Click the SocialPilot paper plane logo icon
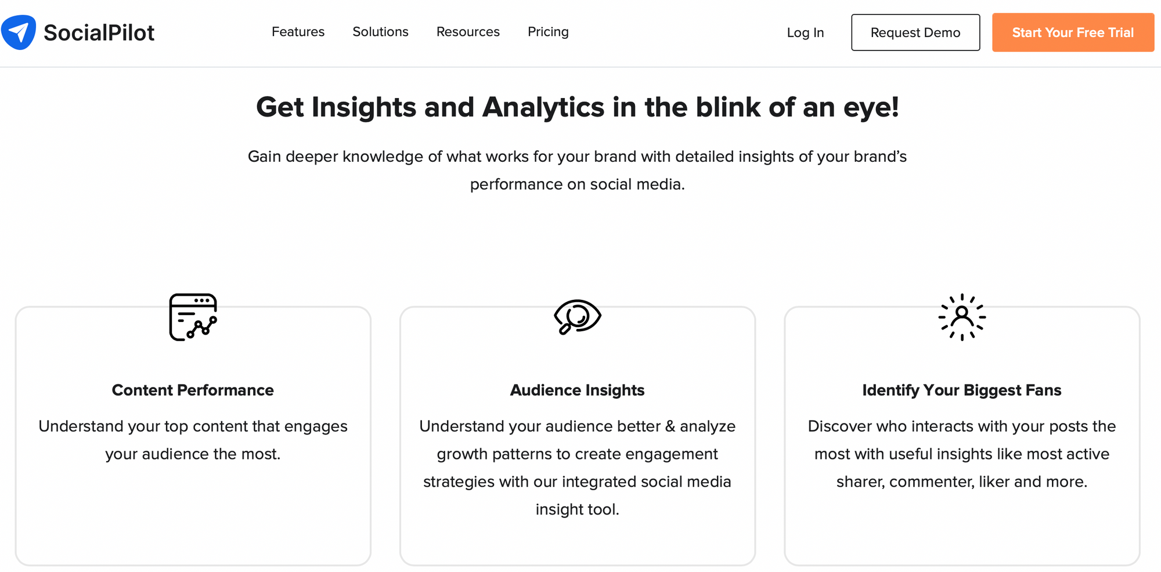Viewport: 1161px width, 572px height. coord(19,32)
